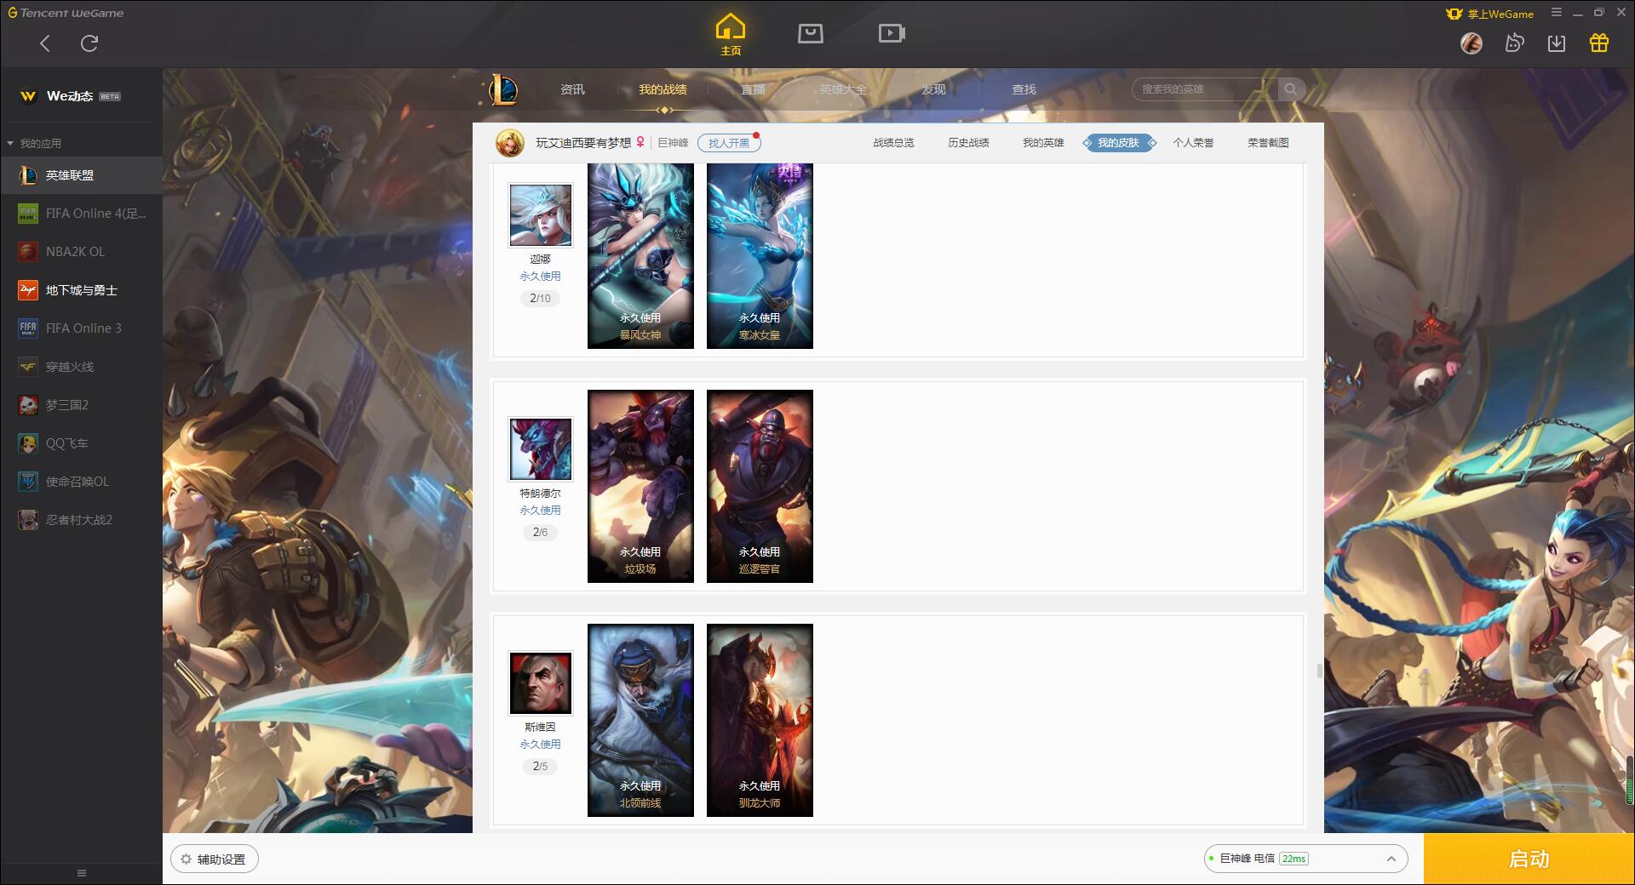Click the refresh page icon
Viewport: 1635px width, 885px height.
coord(89,43)
